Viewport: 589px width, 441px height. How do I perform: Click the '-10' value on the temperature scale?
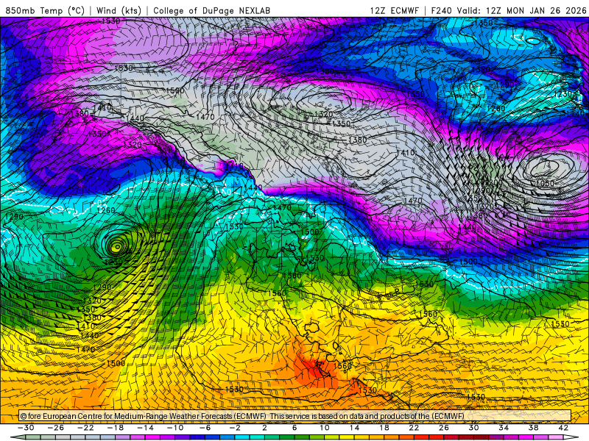point(175,428)
